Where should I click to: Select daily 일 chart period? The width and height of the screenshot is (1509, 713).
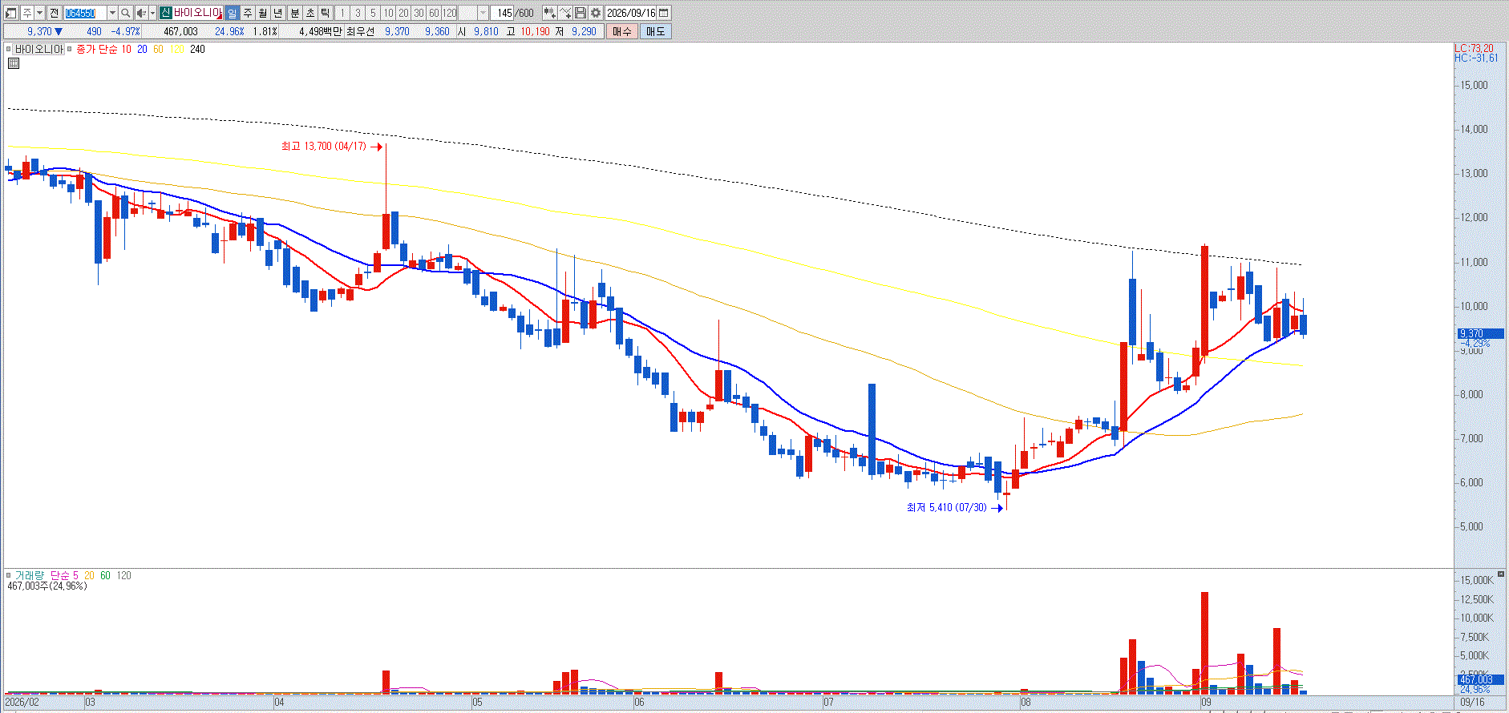click(x=233, y=13)
